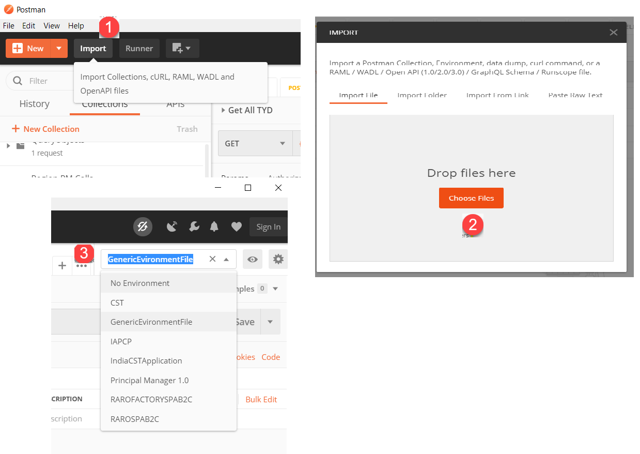Click the Import button in toolbar
The height and width of the screenshot is (454, 640).
93,49
